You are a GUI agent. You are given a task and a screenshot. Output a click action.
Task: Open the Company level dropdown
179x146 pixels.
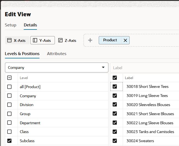click(x=57, y=67)
